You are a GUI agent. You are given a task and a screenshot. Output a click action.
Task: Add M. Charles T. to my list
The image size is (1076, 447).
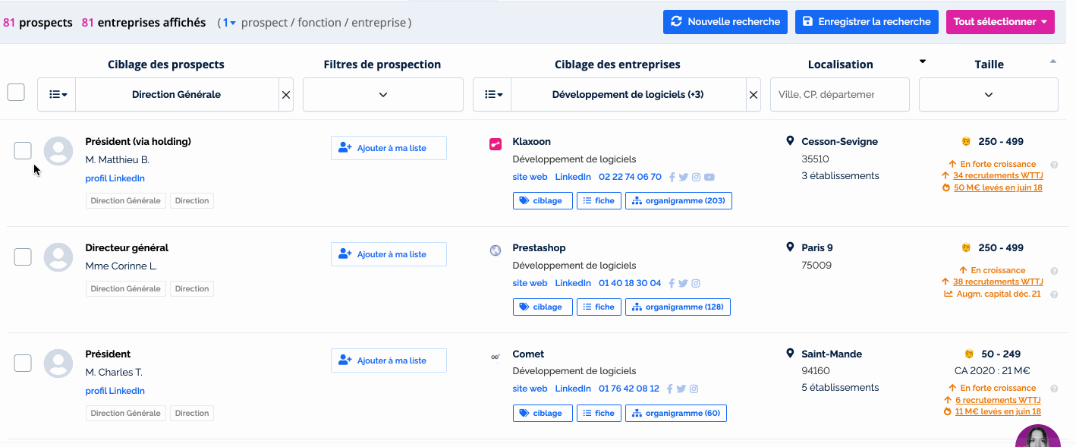coord(389,360)
